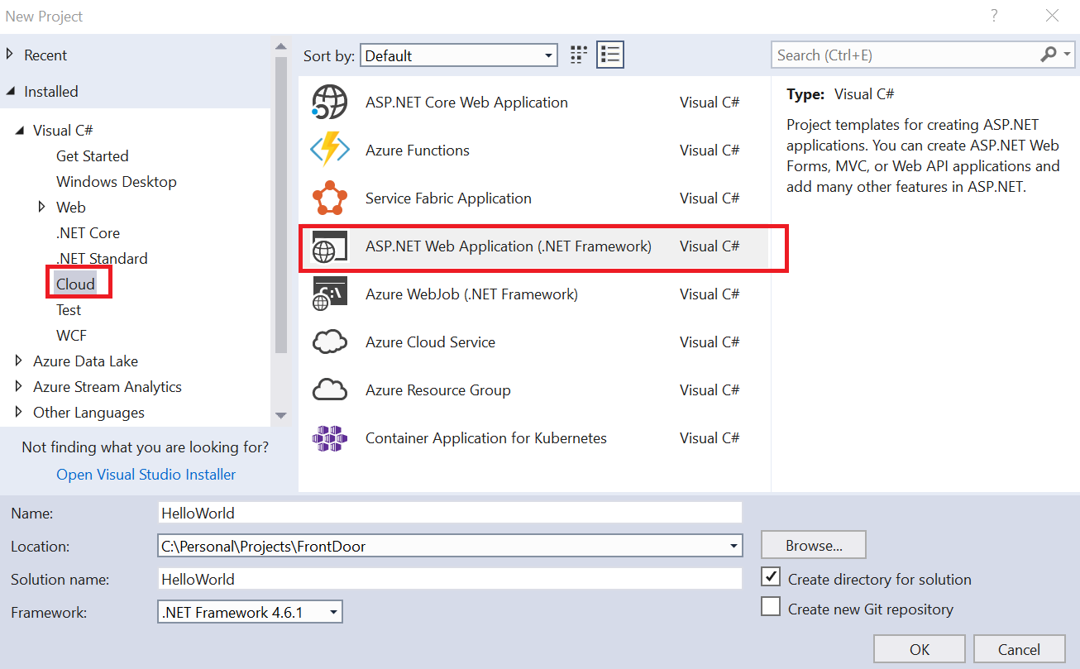The height and width of the screenshot is (669, 1080).
Task: Open the Framework version dropdown
Action: pyautogui.click(x=250, y=613)
